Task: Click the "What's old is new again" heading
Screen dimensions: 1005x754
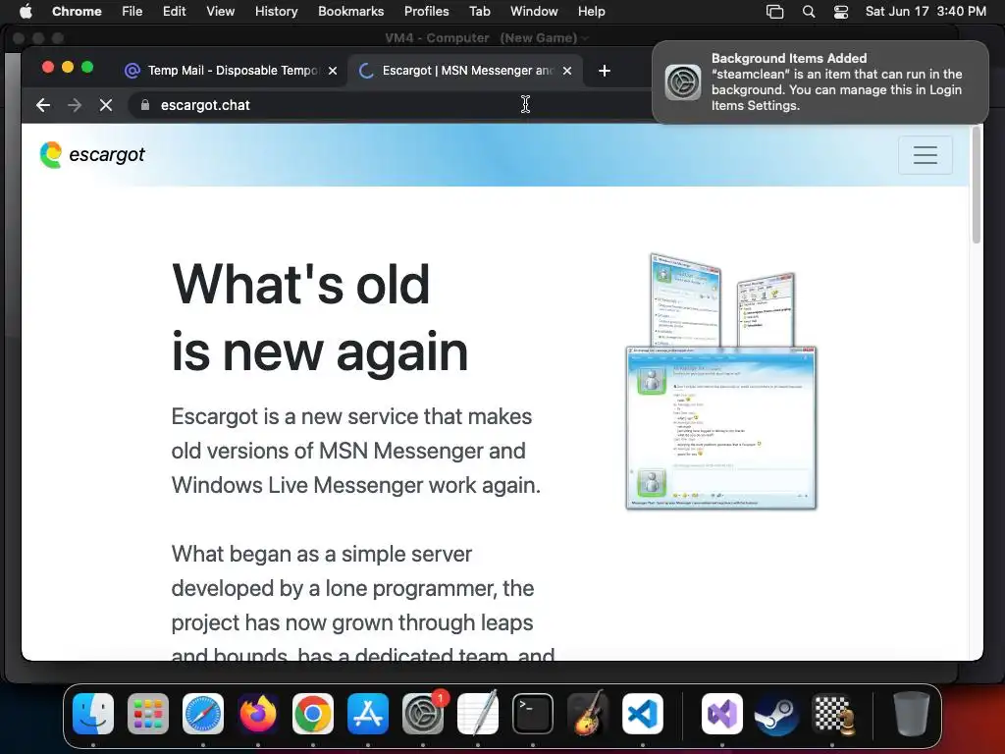Action: (x=320, y=318)
